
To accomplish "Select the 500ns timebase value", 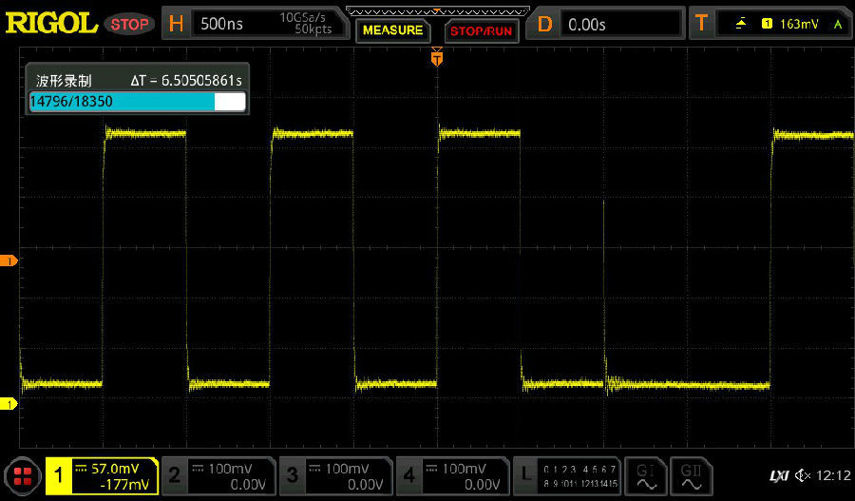I will click(x=221, y=24).
